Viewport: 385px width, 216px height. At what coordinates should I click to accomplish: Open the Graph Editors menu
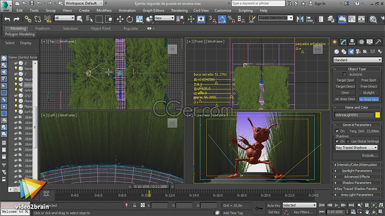[154, 10]
